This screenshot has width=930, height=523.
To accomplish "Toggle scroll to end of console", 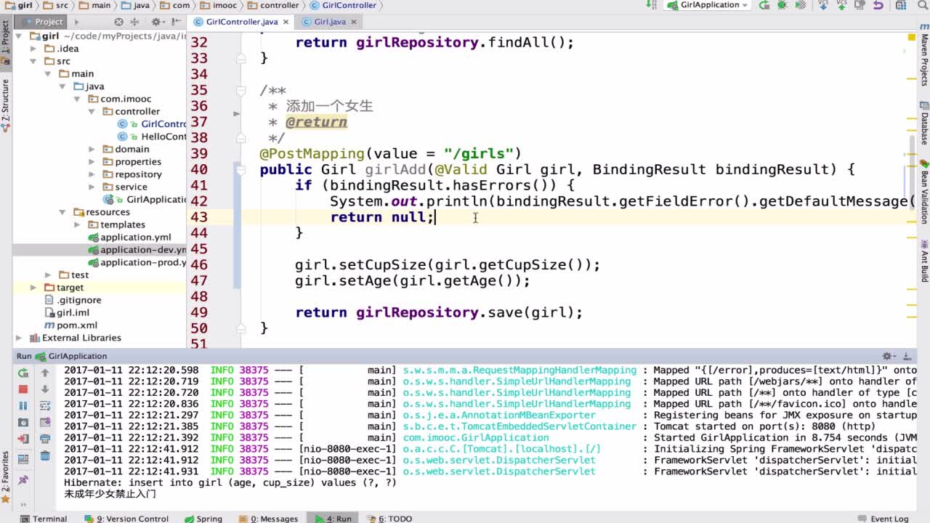I will [45, 422].
